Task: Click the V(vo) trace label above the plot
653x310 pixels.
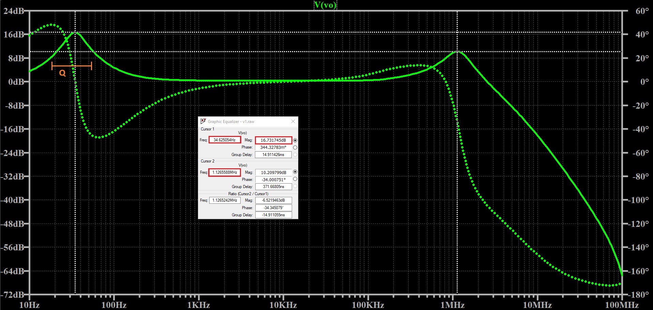Action: [325, 5]
